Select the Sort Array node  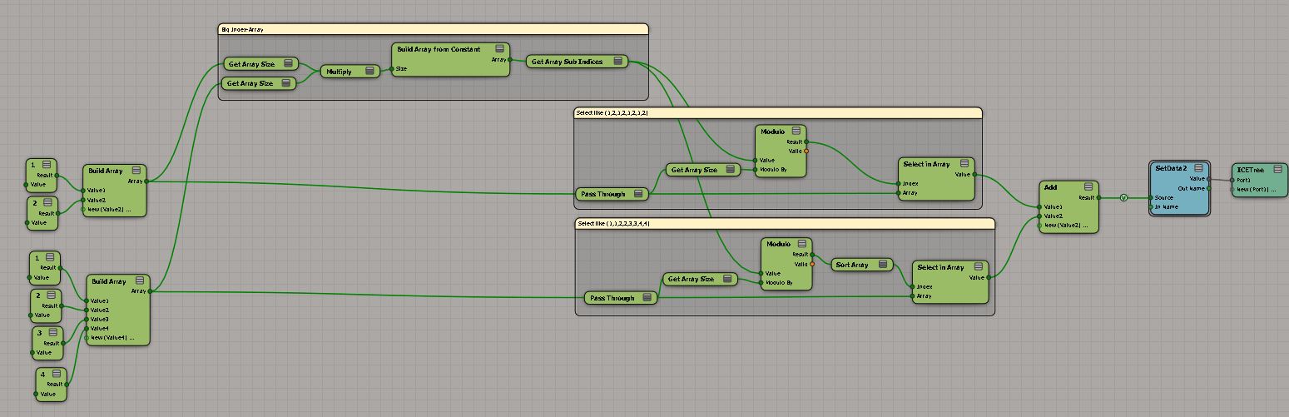pyautogui.click(x=857, y=266)
